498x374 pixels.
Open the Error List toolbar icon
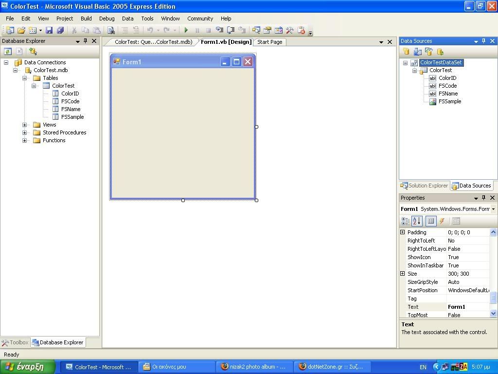pyautogui.click(x=301, y=30)
